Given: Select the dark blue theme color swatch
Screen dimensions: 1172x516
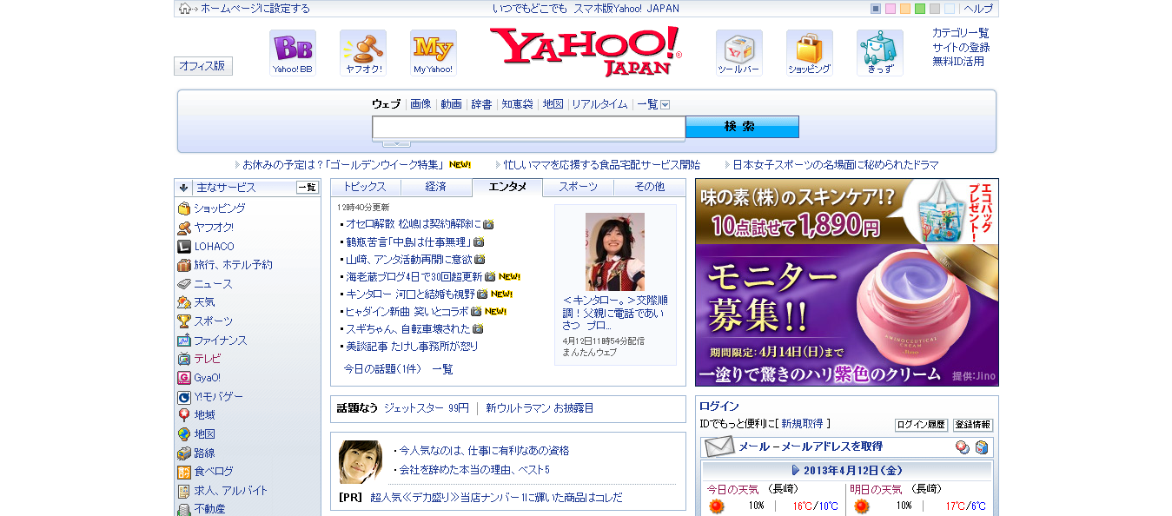Looking at the screenshot, I should (876, 9).
